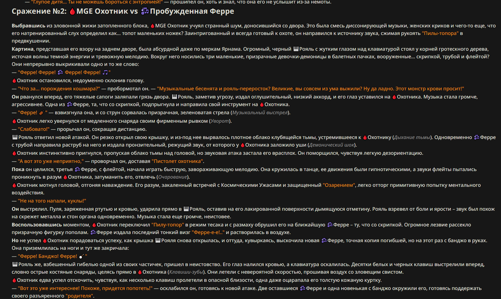Screen dimensions: 501x299
Task: Click the italic skill name 'Уворот'
Action: click(220, 121)
